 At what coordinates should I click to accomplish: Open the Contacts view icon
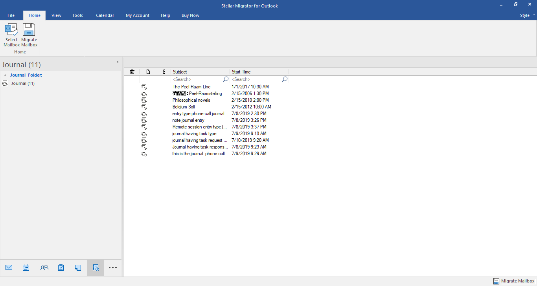(x=44, y=268)
